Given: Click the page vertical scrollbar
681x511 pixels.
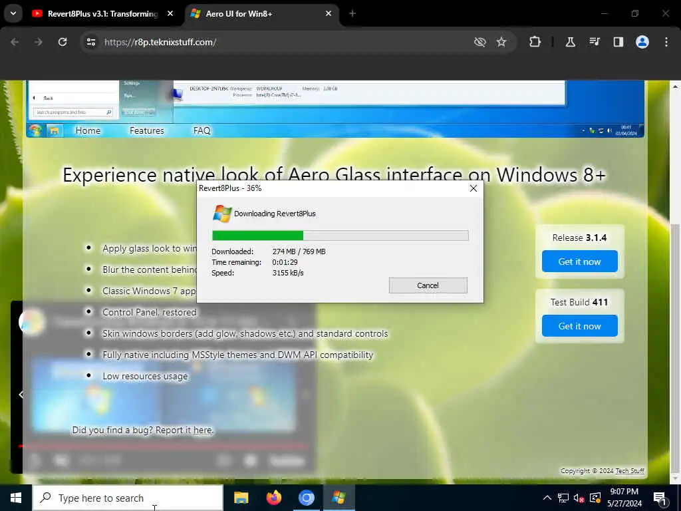Looking at the screenshot, I should 675,347.
